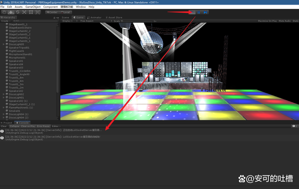The width and height of the screenshot is (299, 189).
Task: Select the Rotate tool
Action: [x=17, y=12]
